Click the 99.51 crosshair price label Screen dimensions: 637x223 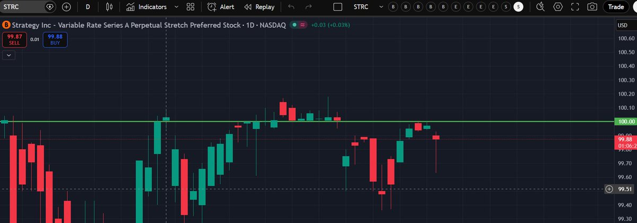[x=625, y=189]
